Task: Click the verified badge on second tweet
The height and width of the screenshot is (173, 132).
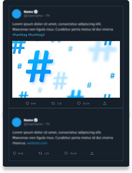Action: 36,120
